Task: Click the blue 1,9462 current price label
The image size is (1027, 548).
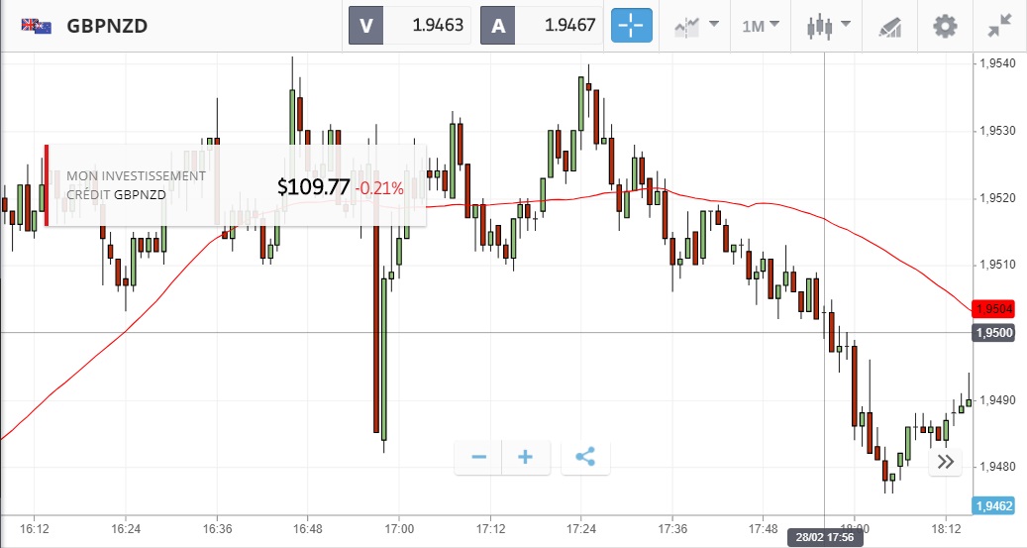Action: coord(994,505)
